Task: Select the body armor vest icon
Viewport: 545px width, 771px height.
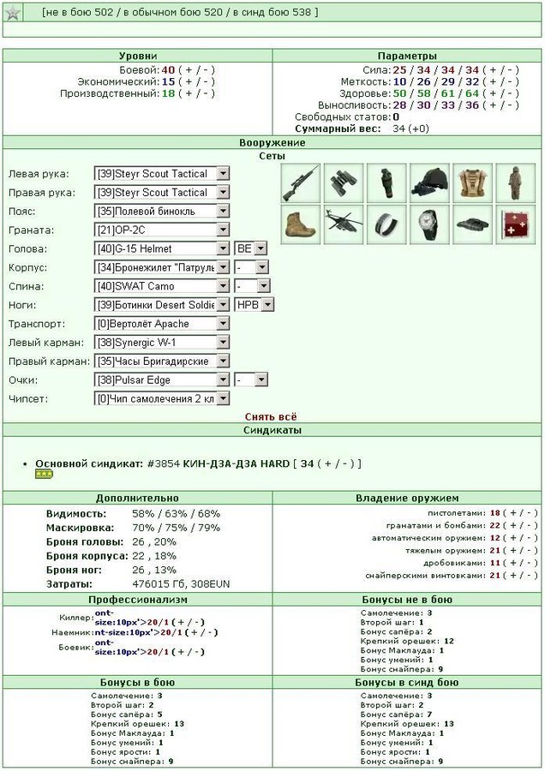Action: 472,183
